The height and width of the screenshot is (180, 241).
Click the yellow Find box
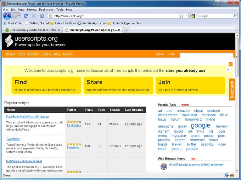[x=46, y=85]
